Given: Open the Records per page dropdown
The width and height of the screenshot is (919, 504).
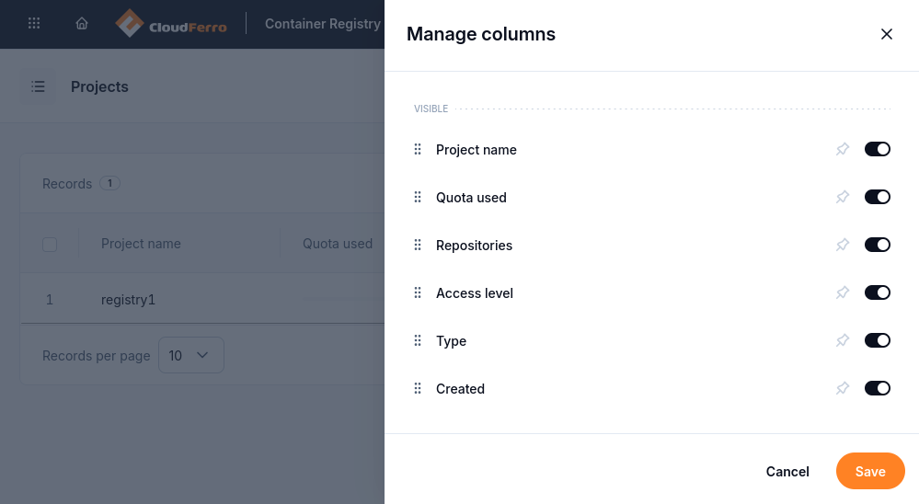Looking at the screenshot, I should (191, 355).
